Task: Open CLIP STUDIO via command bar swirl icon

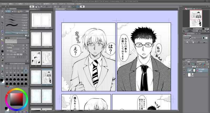Action: pos(32,7)
